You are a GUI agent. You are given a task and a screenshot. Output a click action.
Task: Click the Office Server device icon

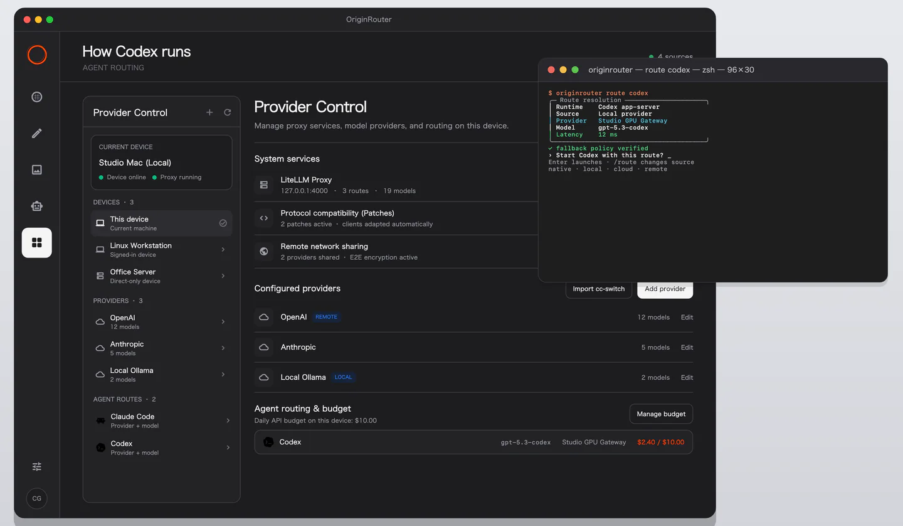(x=100, y=276)
